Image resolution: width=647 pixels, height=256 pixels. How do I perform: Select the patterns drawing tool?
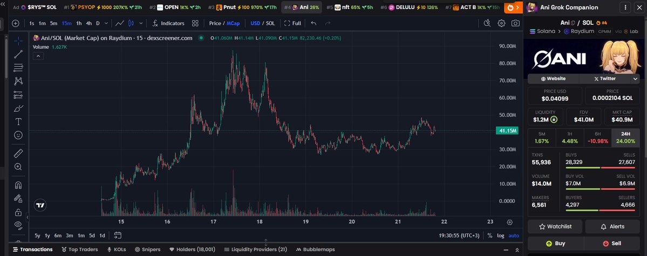(x=18, y=81)
